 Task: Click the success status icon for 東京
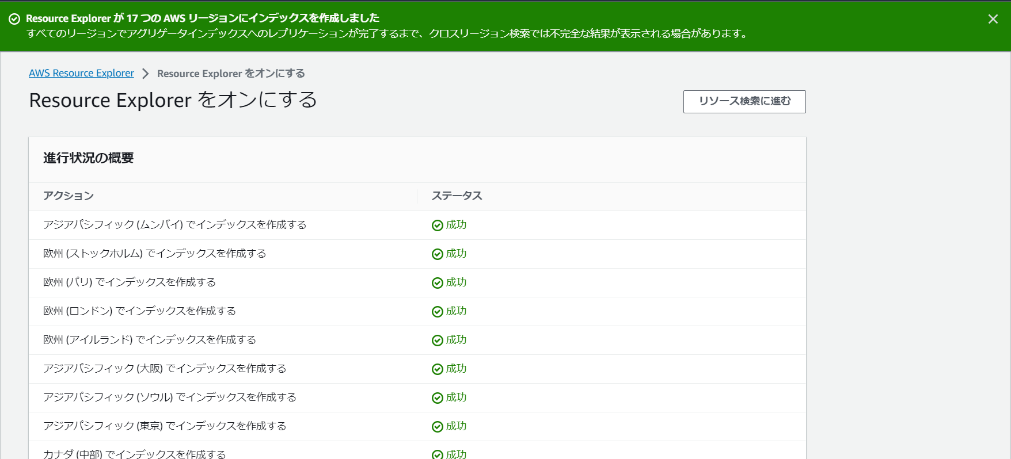click(x=438, y=427)
